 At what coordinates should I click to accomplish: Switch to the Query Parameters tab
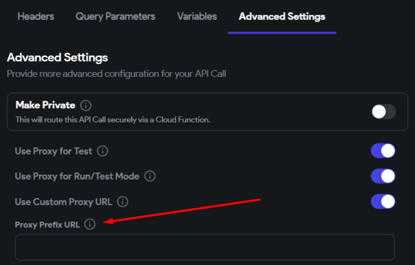116,17
